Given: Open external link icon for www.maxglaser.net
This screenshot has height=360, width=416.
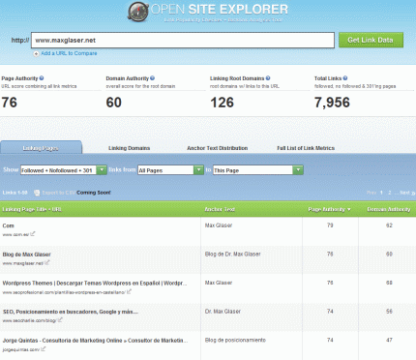Looking at the screenshot, I should tap(47, 262).
